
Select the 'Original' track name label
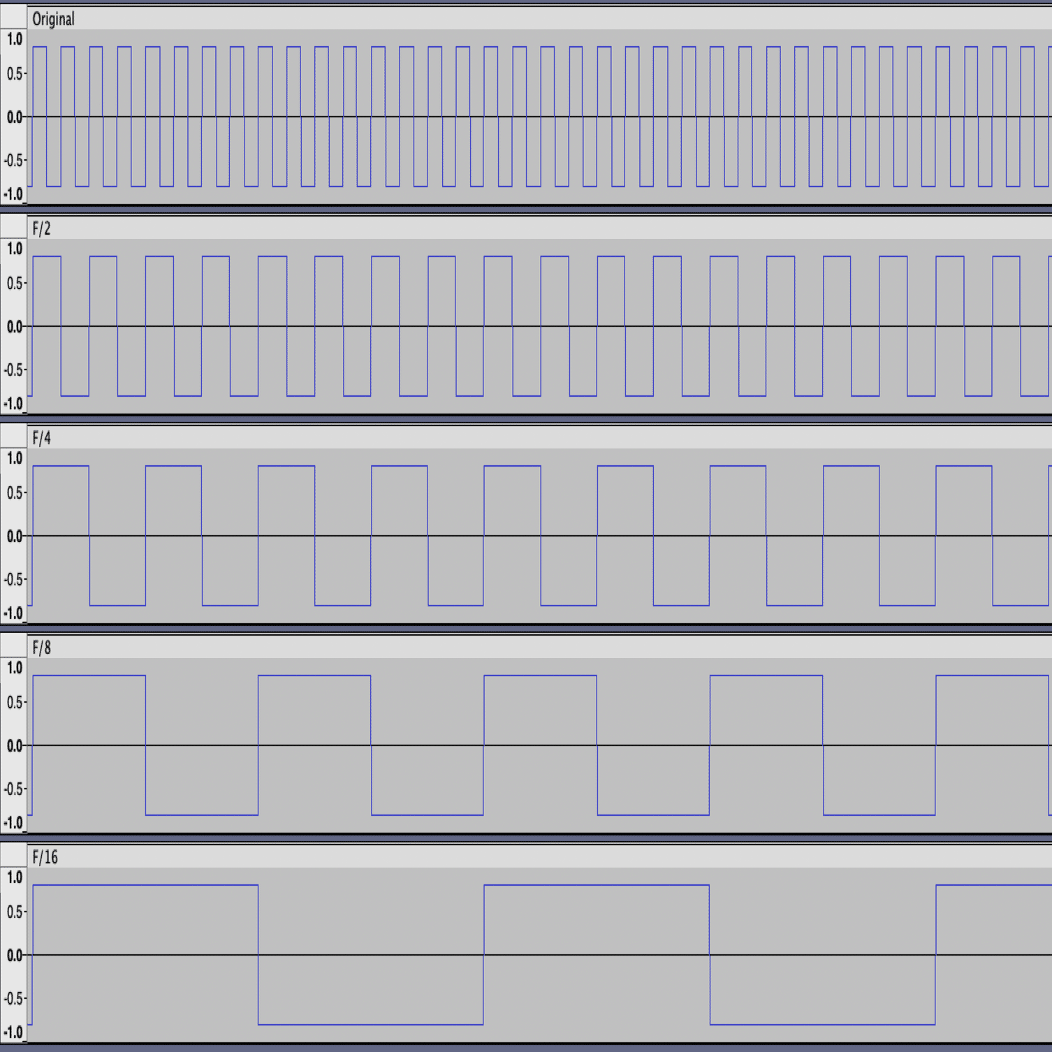pos(53,20)
